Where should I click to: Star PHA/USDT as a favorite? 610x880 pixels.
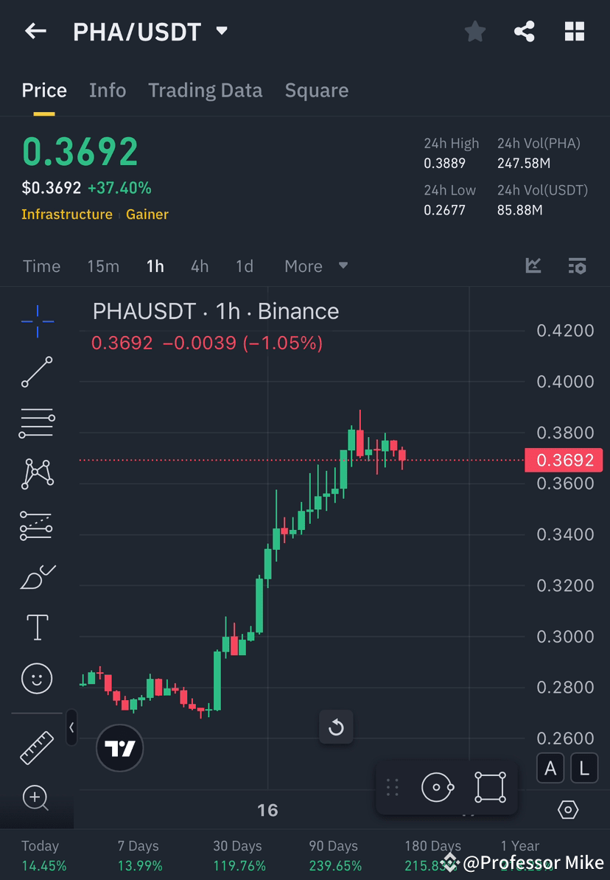(x=474, y=31)
